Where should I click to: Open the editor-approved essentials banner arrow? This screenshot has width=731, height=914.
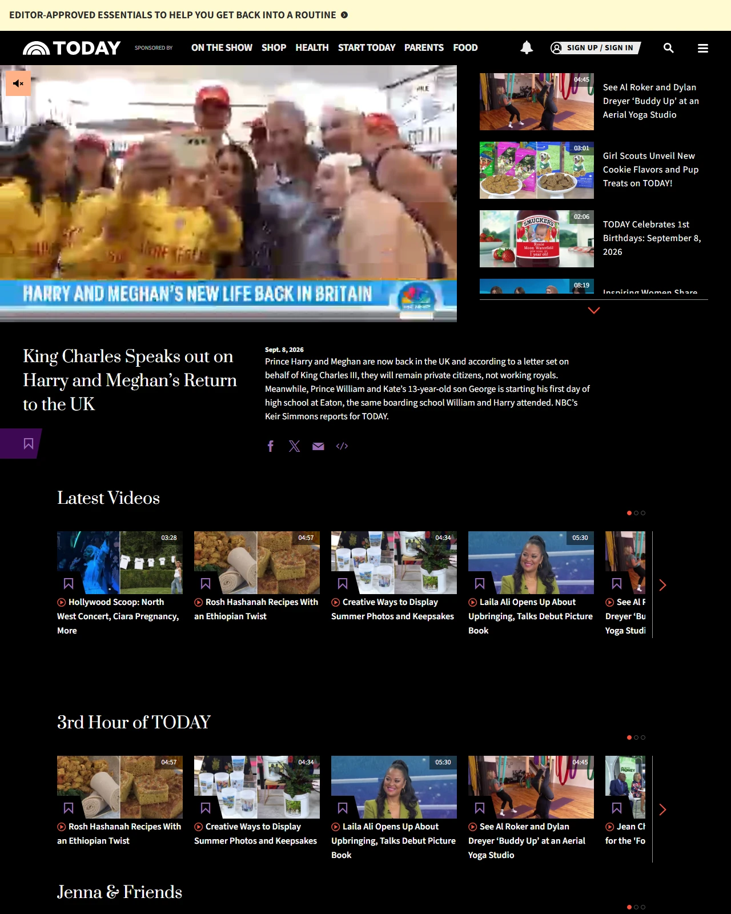coord(344,15)
